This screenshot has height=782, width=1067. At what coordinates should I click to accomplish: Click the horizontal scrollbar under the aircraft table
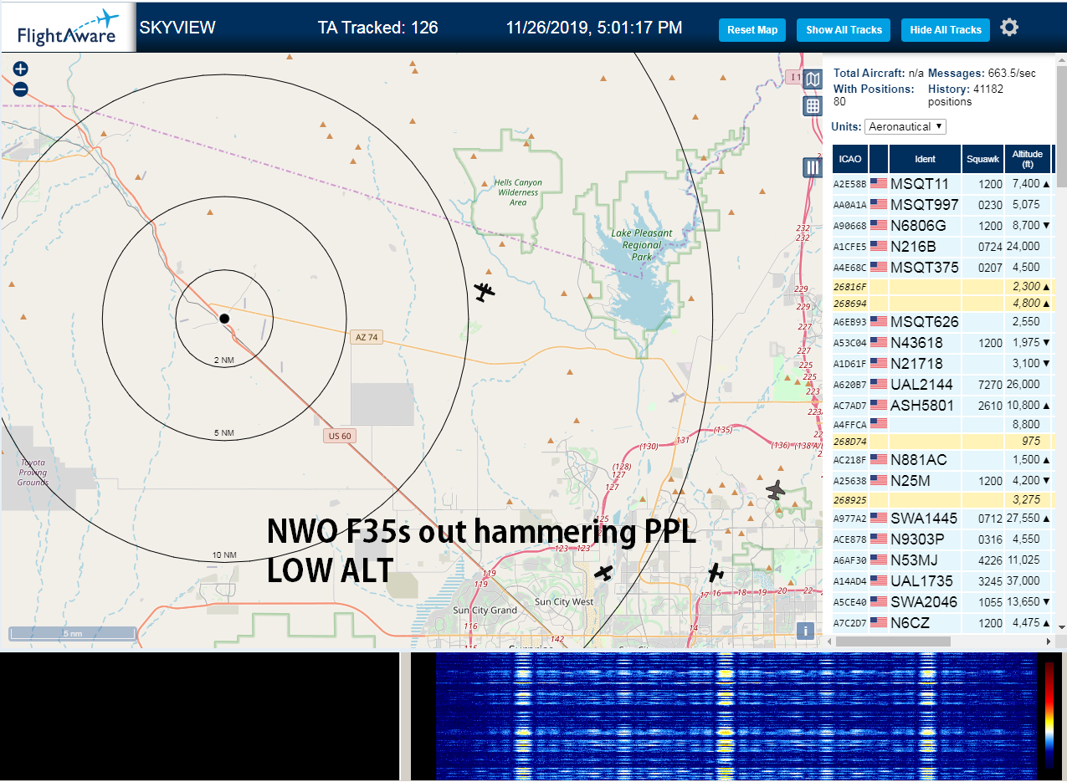coord(892,641)
